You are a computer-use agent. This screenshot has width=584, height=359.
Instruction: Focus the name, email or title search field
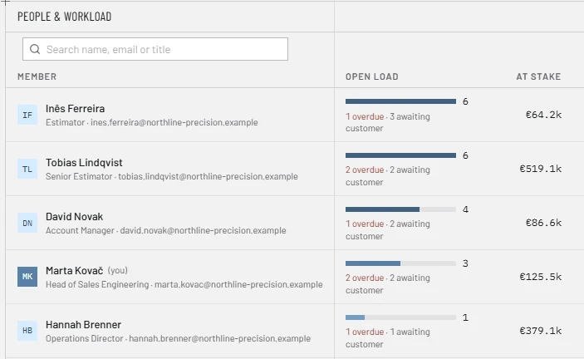pos(155,49)
